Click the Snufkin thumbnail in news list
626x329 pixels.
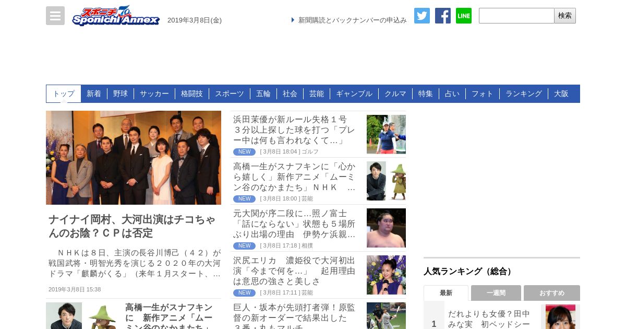point(386,181)
